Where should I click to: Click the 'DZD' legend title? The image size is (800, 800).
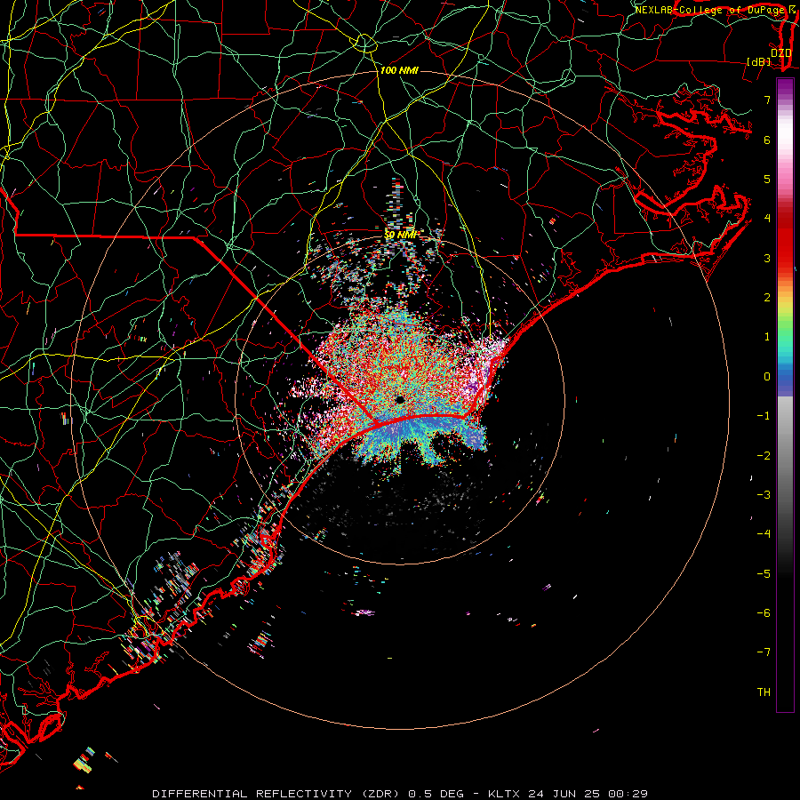click(x=781, y=52)
